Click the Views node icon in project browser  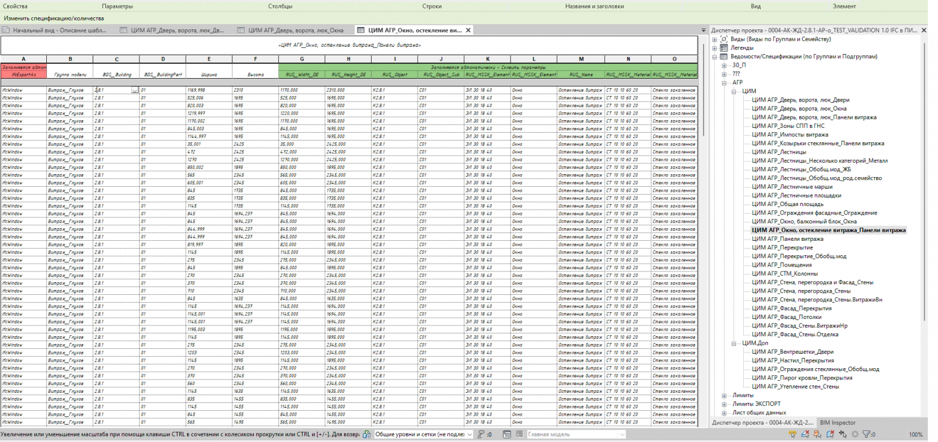point(725,39)
